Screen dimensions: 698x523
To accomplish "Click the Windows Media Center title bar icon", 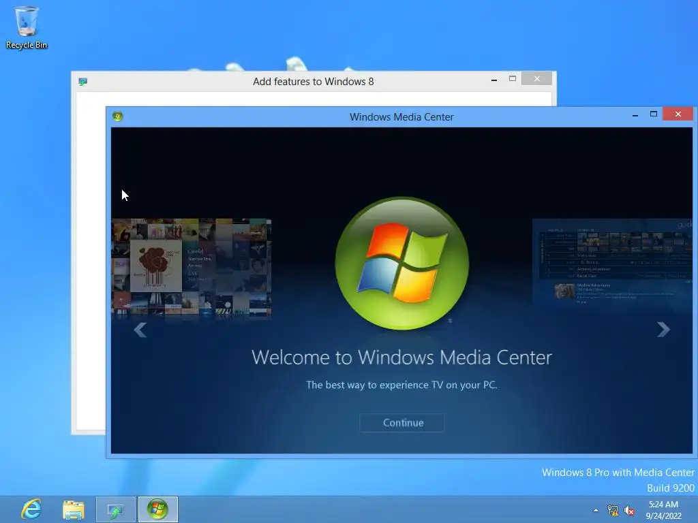I will coord(117,116).
